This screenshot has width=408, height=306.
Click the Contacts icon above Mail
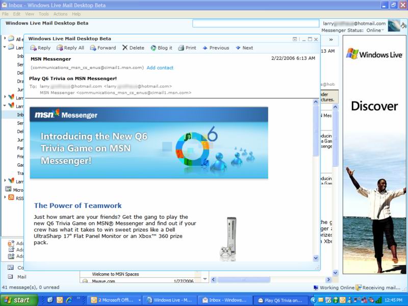coord(10,267)
